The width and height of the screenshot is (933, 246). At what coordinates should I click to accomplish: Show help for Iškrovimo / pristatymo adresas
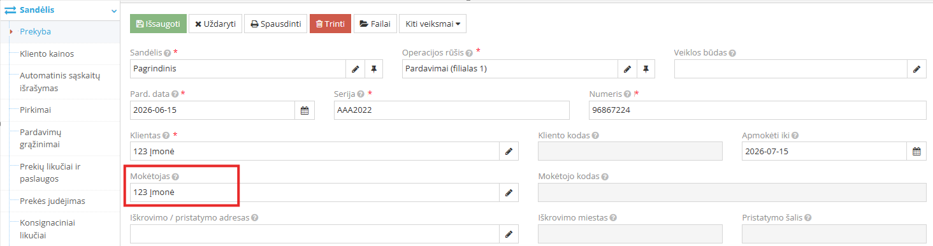pyautogui.click(x=254, y=218)
